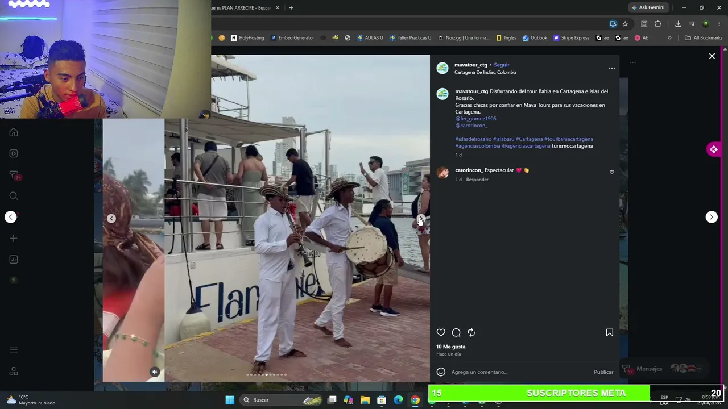Like carorincon_'s comment

click(x=612, y=172)
